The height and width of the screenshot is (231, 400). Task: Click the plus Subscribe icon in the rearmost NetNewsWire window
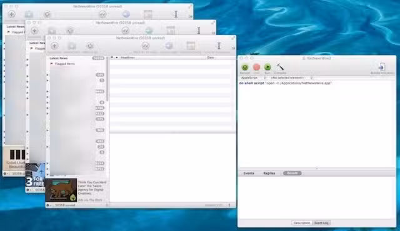point(11,14)
